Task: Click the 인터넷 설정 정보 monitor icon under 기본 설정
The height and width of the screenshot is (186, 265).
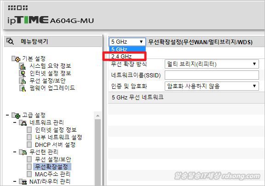Action: click(22, 74)
